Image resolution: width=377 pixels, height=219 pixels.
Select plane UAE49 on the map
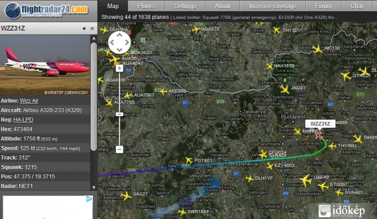pyautogui.click(x=306, y=180)
